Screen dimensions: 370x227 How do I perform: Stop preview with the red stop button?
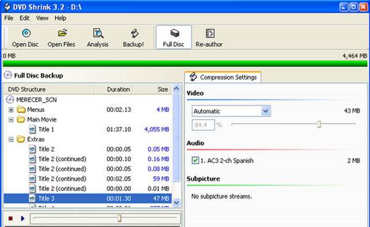(10, 218)
